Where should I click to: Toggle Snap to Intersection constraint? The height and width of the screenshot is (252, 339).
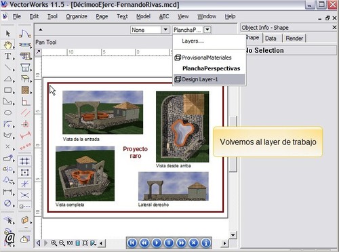[x=24, y=195]
